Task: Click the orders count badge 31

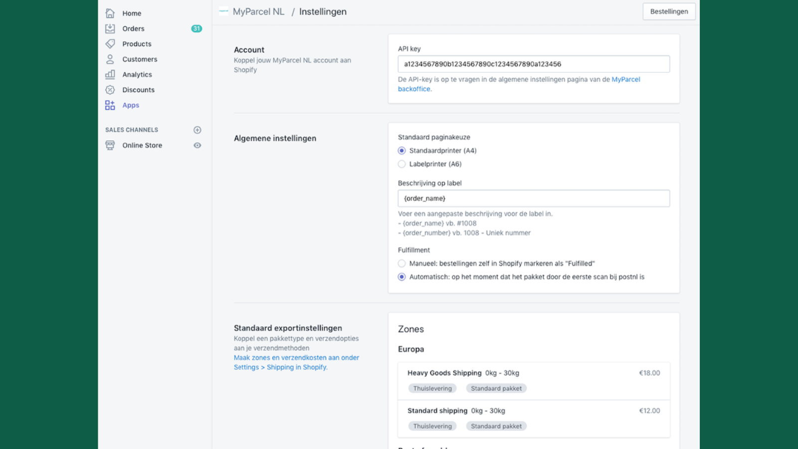Action: pos(197,28)
